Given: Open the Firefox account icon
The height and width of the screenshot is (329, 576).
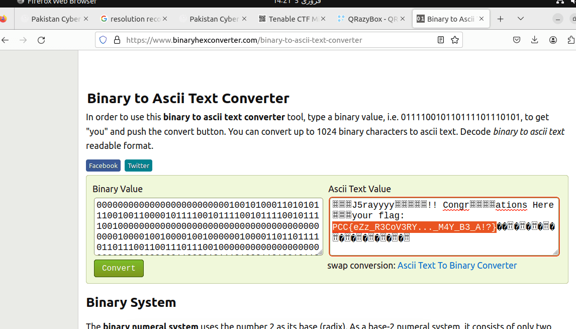Looking at the screenshot, I should click(x=553, y=40).
